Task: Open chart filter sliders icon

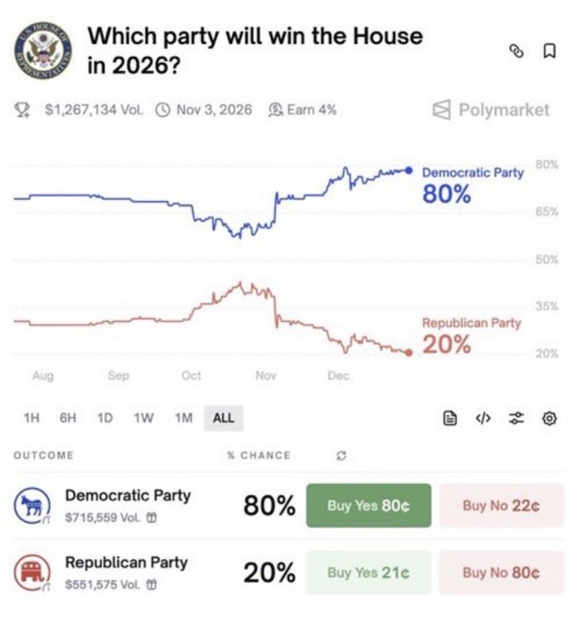Action: click(x=516, y=418)
